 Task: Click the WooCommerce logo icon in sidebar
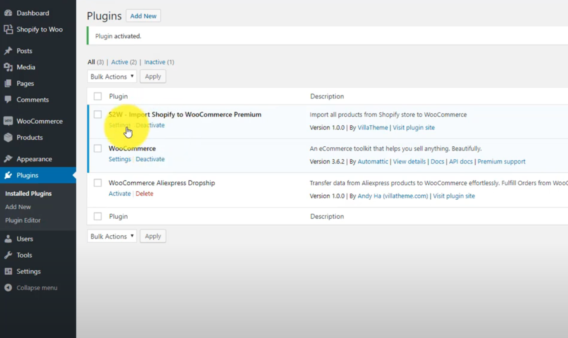(x=8, y=121)
